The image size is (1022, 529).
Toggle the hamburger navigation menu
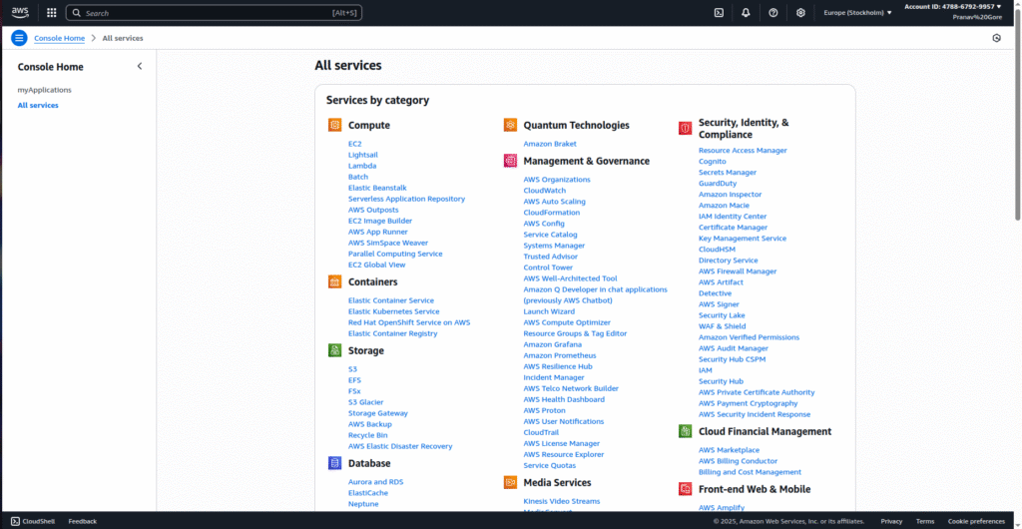point(20,38)
